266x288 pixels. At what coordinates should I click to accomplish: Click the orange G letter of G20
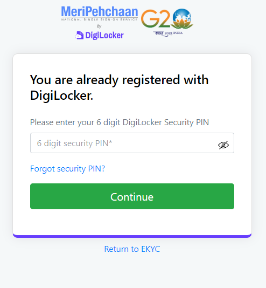[149, 18]
